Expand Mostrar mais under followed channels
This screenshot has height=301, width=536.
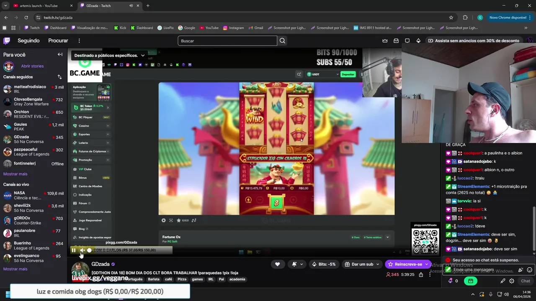tap(15, 174)
